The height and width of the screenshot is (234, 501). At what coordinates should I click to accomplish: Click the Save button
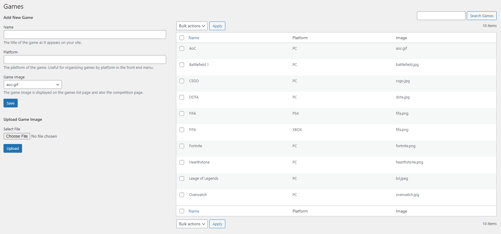(x=10, y=103)
